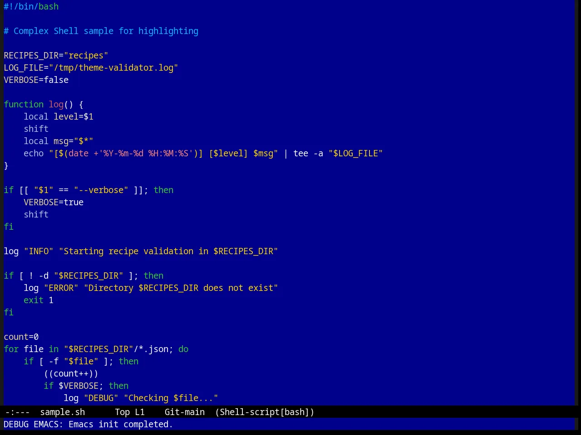The height and width of the screenshot is (435, 581).
Task: Click the Git-main indicator in mode line
Action: pyautogui.click(x=185, y=412)
